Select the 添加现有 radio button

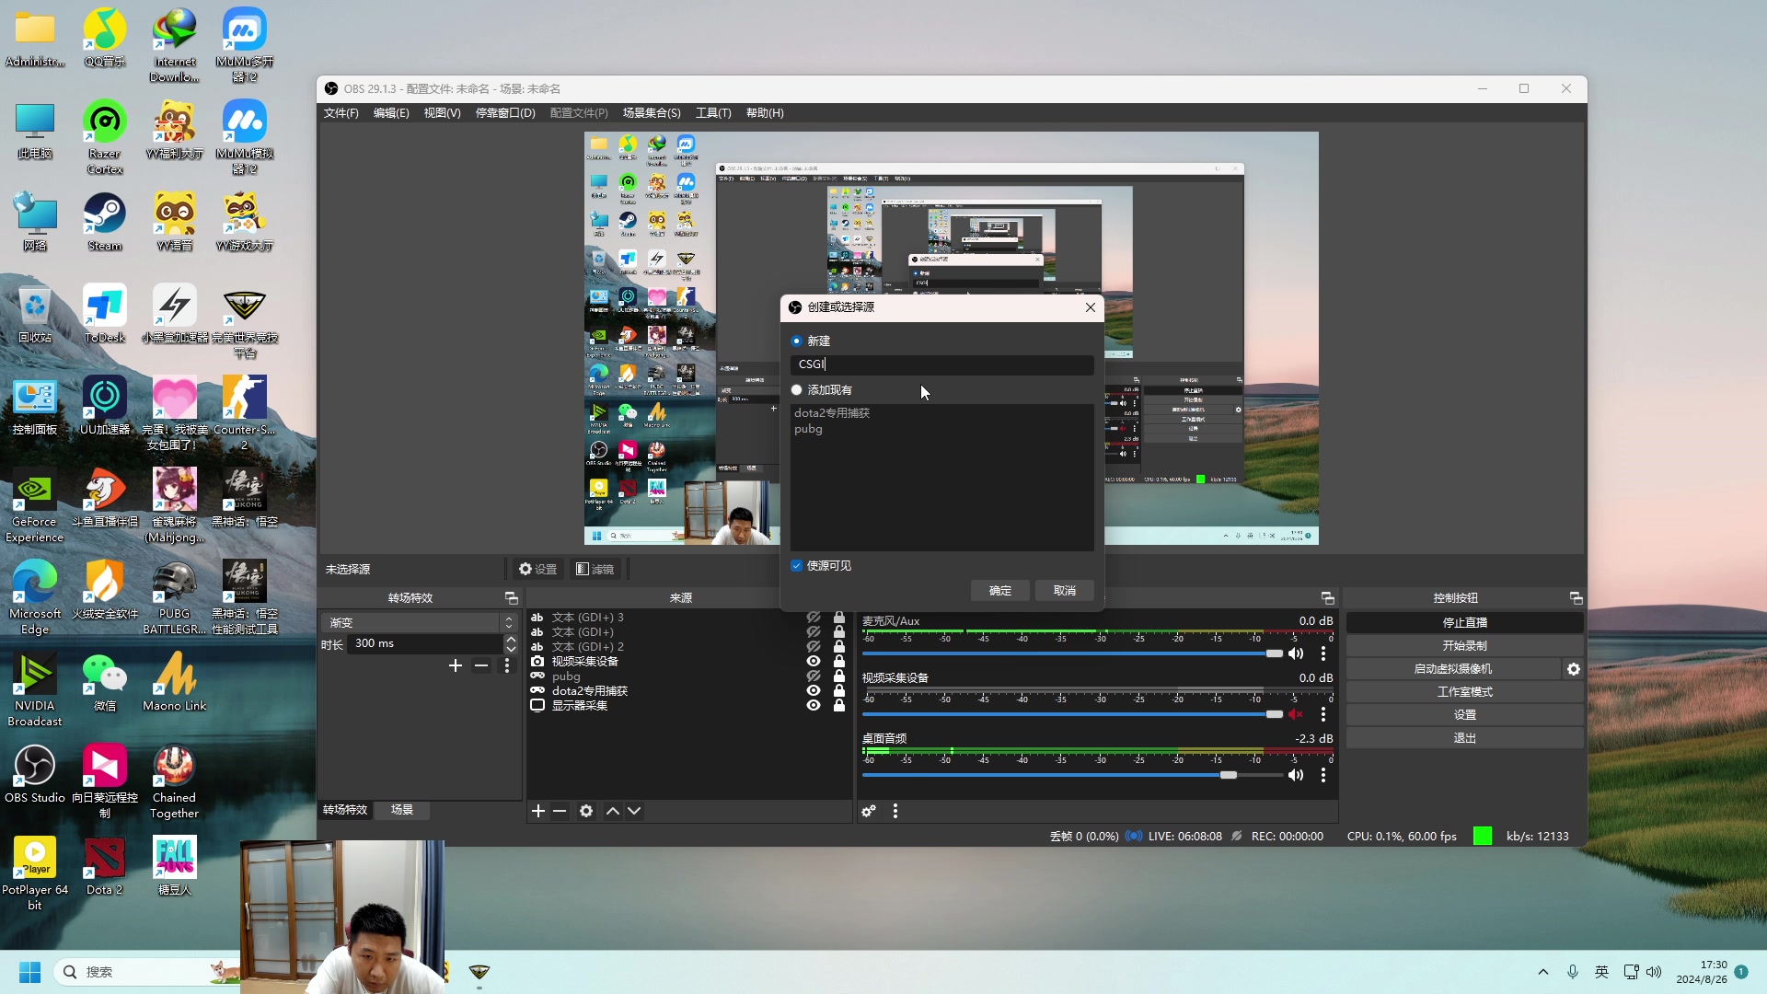[x=797, y=390]
